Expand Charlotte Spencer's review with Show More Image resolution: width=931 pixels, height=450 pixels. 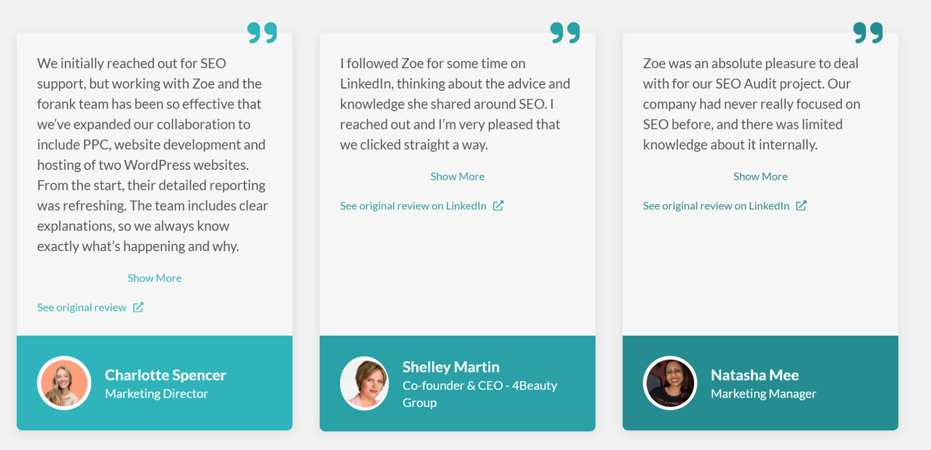[154, 277]
